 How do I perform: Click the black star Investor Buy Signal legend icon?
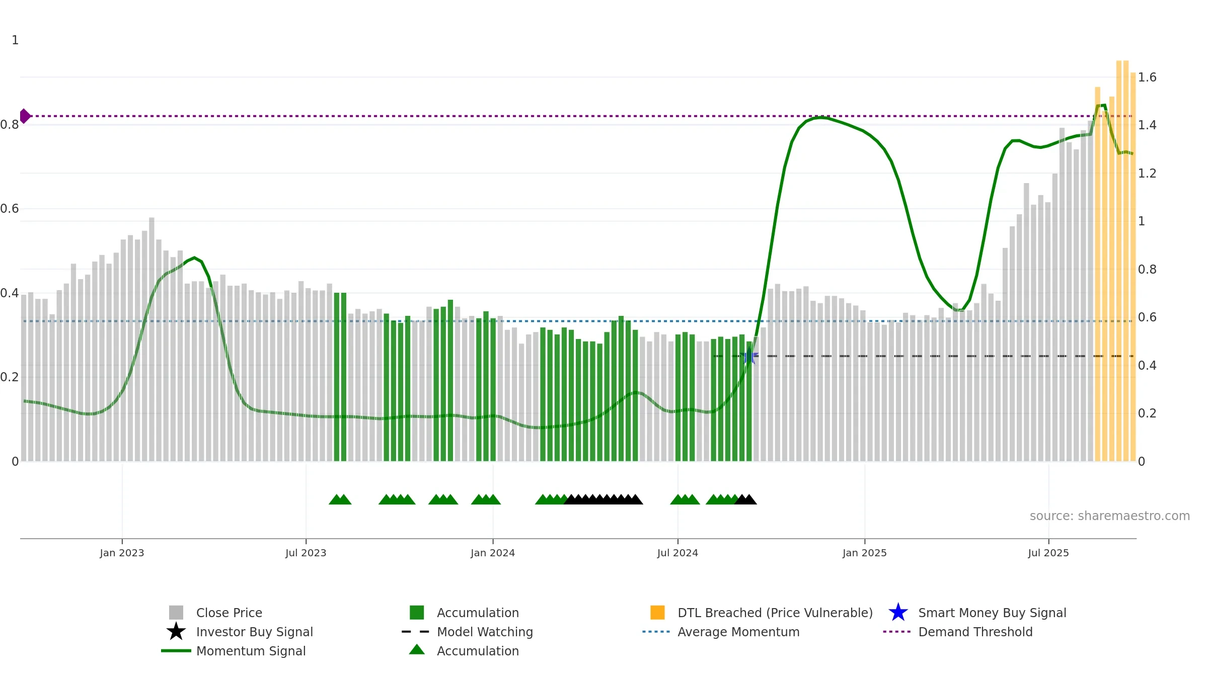176,632
